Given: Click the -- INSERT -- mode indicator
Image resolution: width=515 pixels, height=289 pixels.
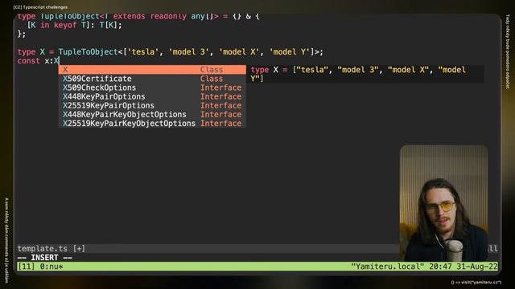Looking at the screenshot, I should coord(45,258).
